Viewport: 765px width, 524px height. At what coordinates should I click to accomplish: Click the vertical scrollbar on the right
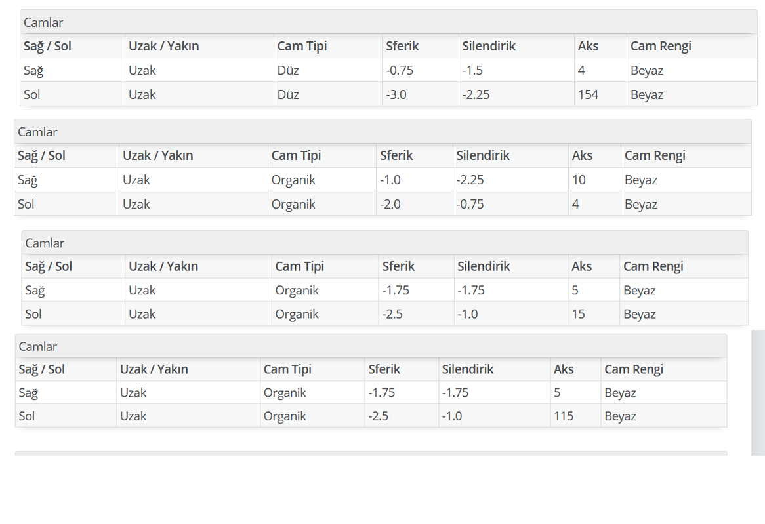(x=758, y=392)
